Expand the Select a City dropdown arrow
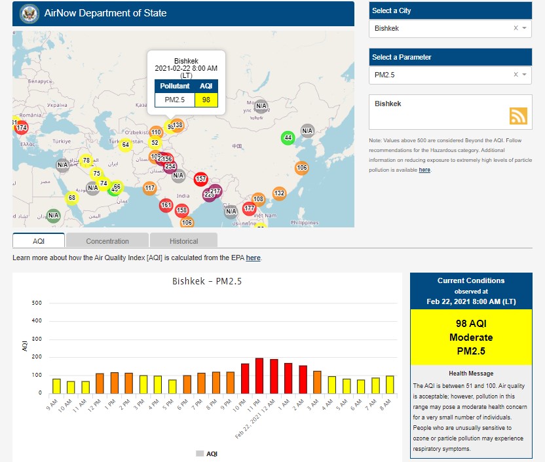545x462 pixels. pyautogui.click(x=525, y=28)
